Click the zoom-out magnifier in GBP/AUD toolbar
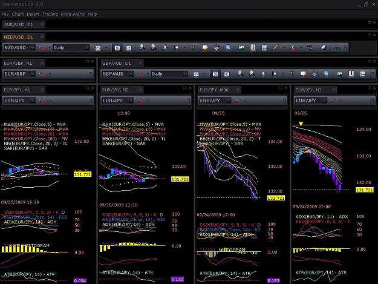 (252, 74)
